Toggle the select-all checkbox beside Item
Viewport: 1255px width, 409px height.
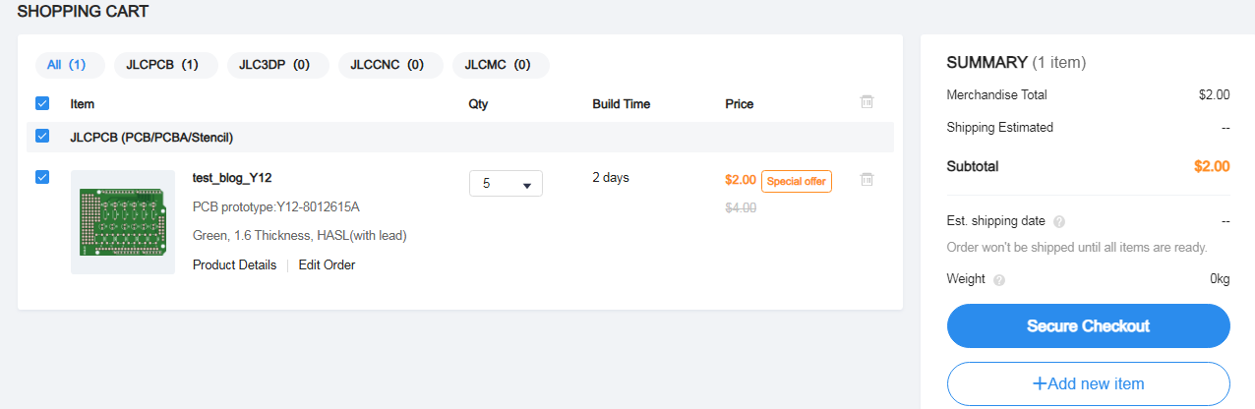click(x=42, y=103)
